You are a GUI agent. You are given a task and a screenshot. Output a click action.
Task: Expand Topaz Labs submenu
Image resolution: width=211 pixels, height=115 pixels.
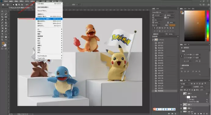[49, 58]
